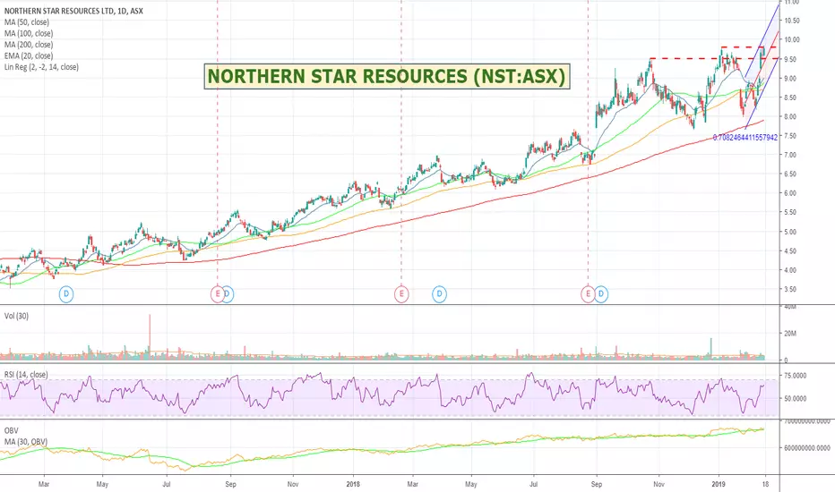
Task: Click the 2018 label on the time axis
Action: point(353,484)
